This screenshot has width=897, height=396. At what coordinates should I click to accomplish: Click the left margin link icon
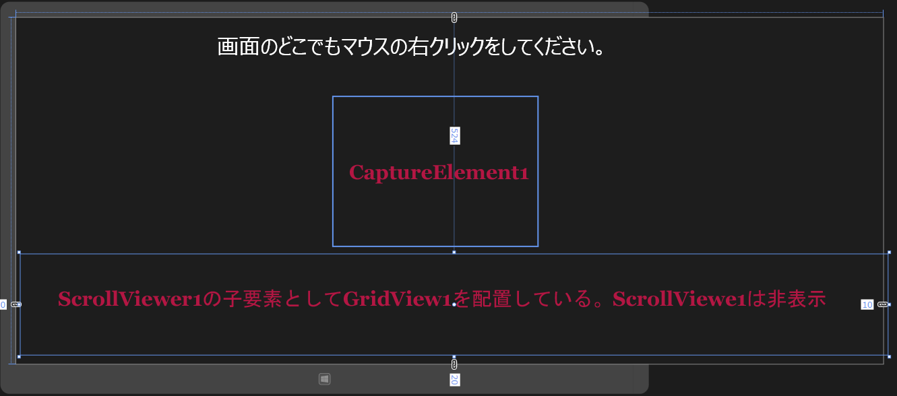[x=16, y=304]
